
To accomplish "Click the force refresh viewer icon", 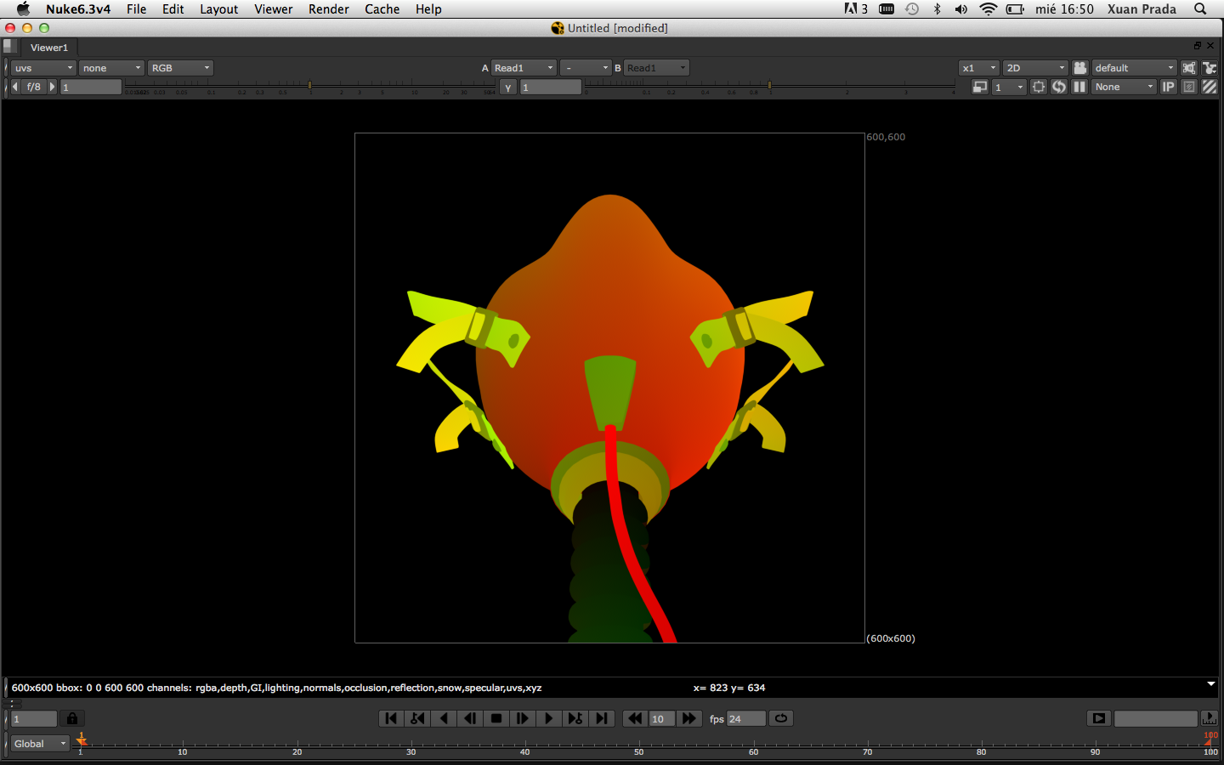I will (1059, 87).
